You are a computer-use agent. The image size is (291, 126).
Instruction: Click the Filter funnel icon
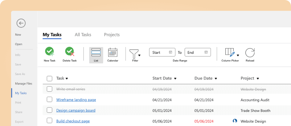point(133,54)
